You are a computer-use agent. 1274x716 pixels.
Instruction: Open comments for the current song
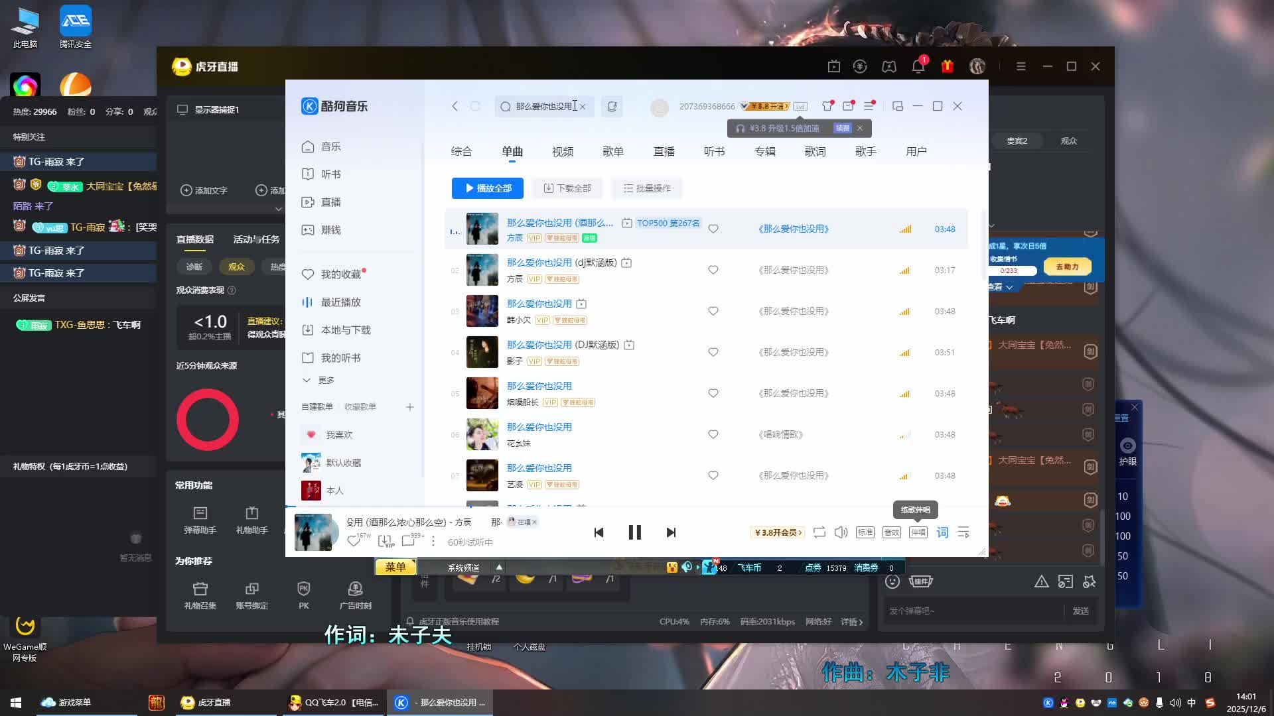click(409, 542)
